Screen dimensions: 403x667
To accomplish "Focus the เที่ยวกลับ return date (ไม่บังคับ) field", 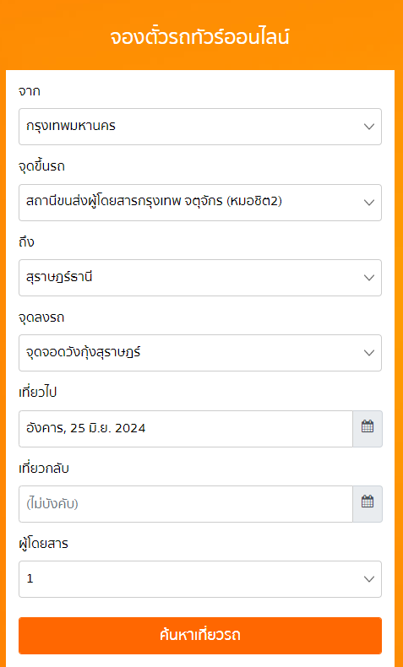I will pos(186,504).
